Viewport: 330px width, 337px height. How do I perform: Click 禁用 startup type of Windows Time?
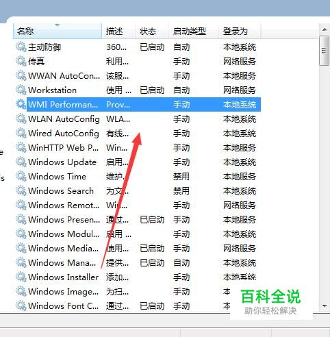[x=181, y=177]
